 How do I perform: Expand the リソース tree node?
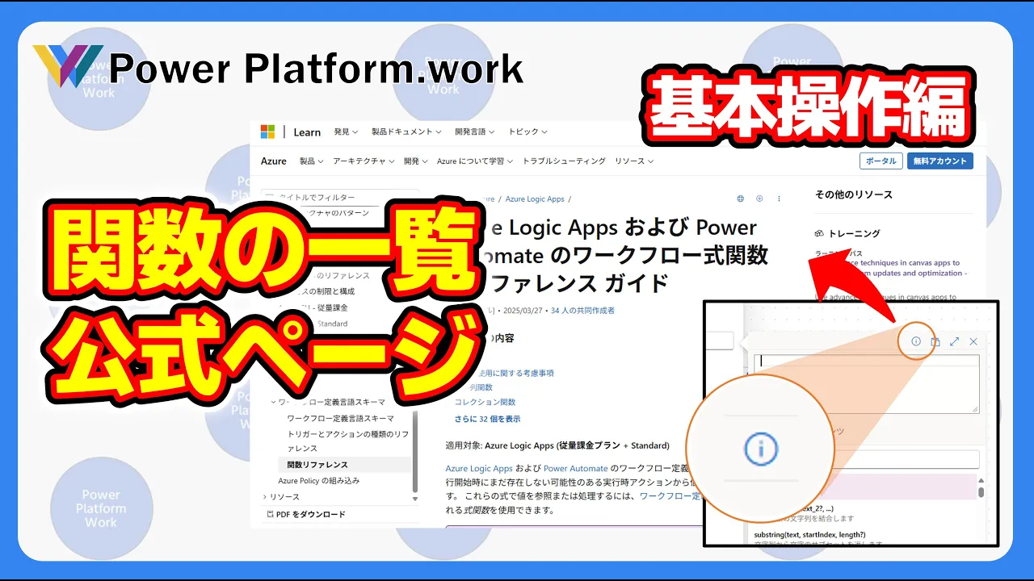pyautogui.click(x=265, y=497)
